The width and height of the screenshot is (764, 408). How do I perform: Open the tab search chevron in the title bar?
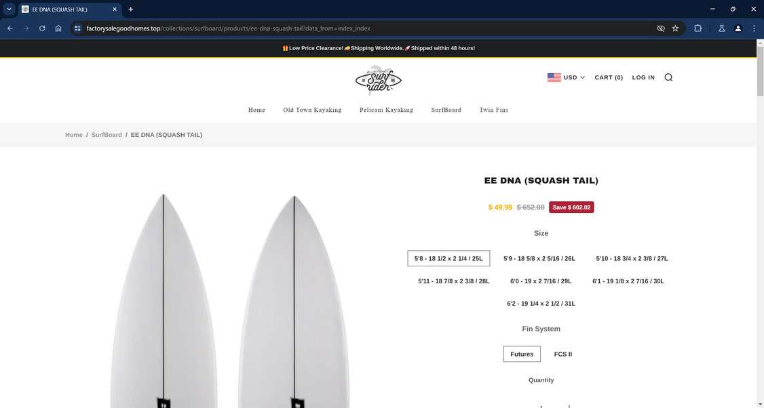pos(9,9)
